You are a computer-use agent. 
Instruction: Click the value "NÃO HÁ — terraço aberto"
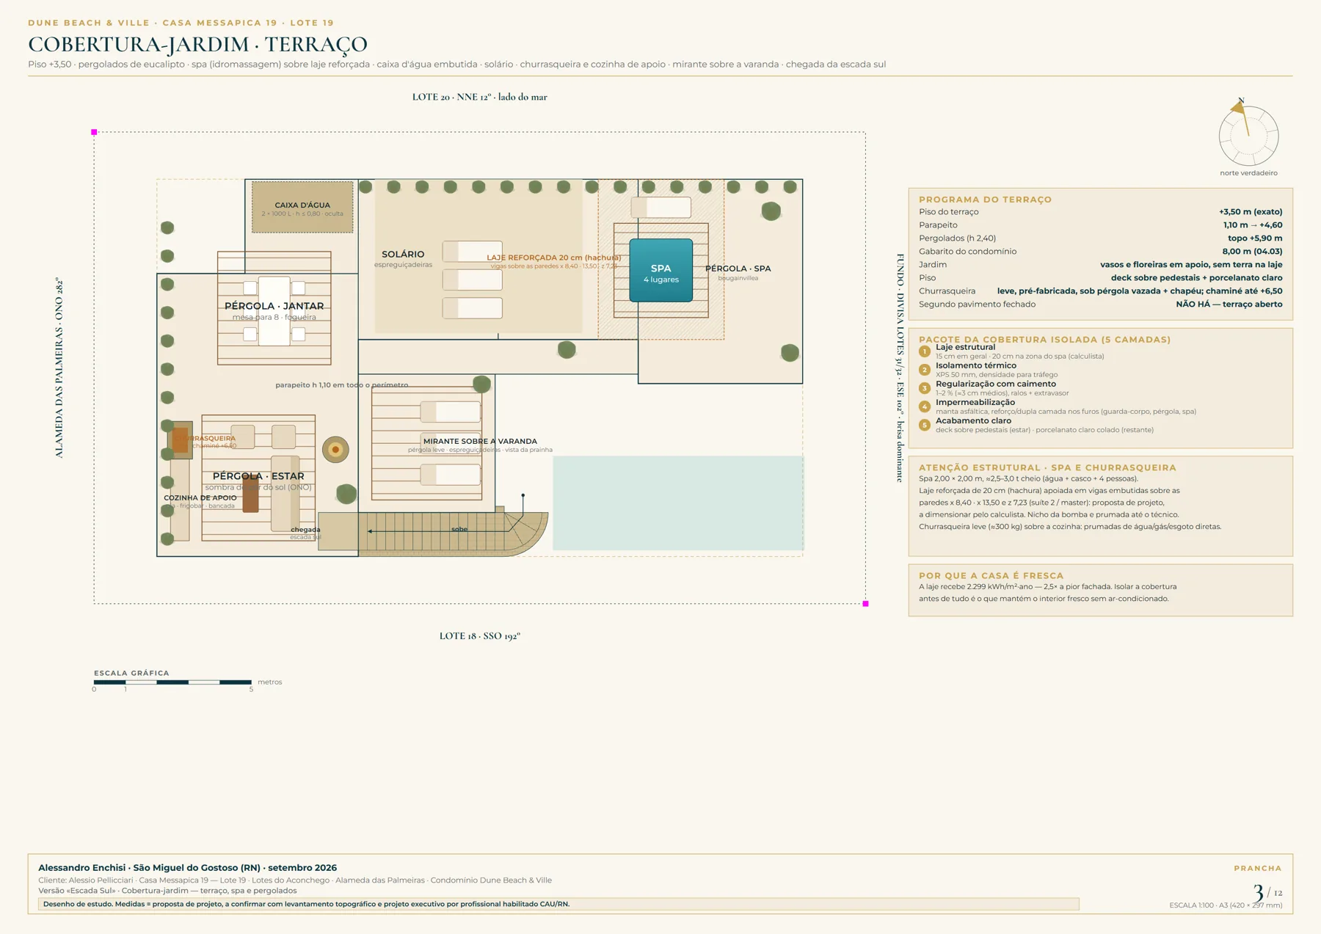(x=1229, y=304)
